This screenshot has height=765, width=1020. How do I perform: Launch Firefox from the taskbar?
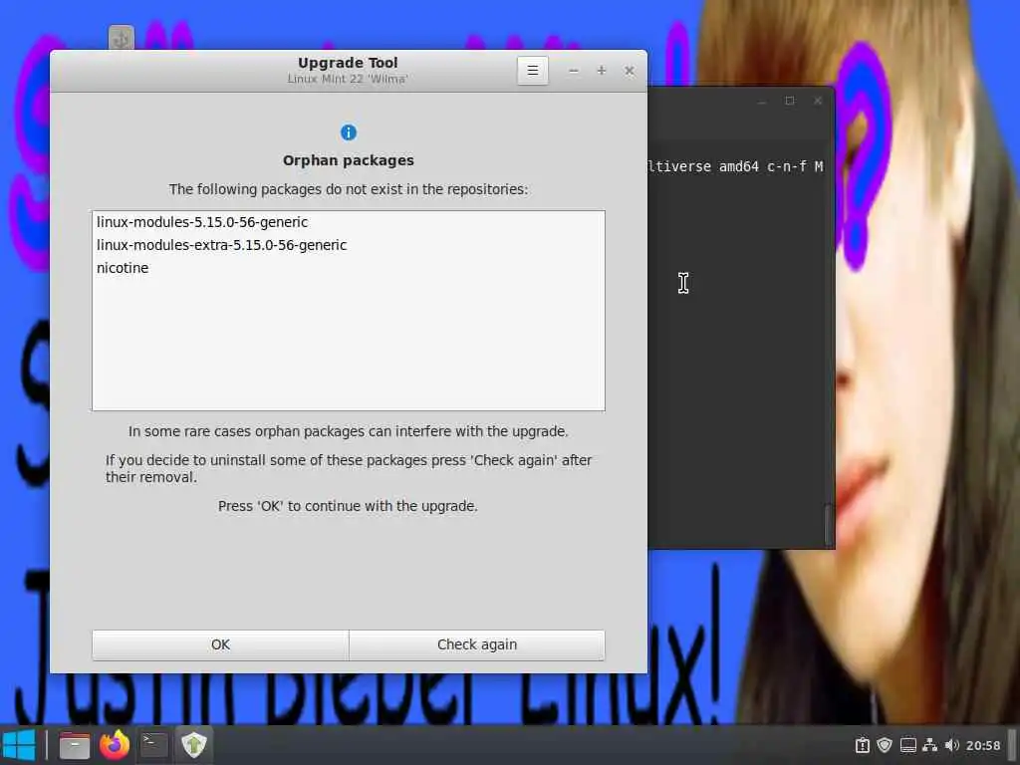coord(115,745)
